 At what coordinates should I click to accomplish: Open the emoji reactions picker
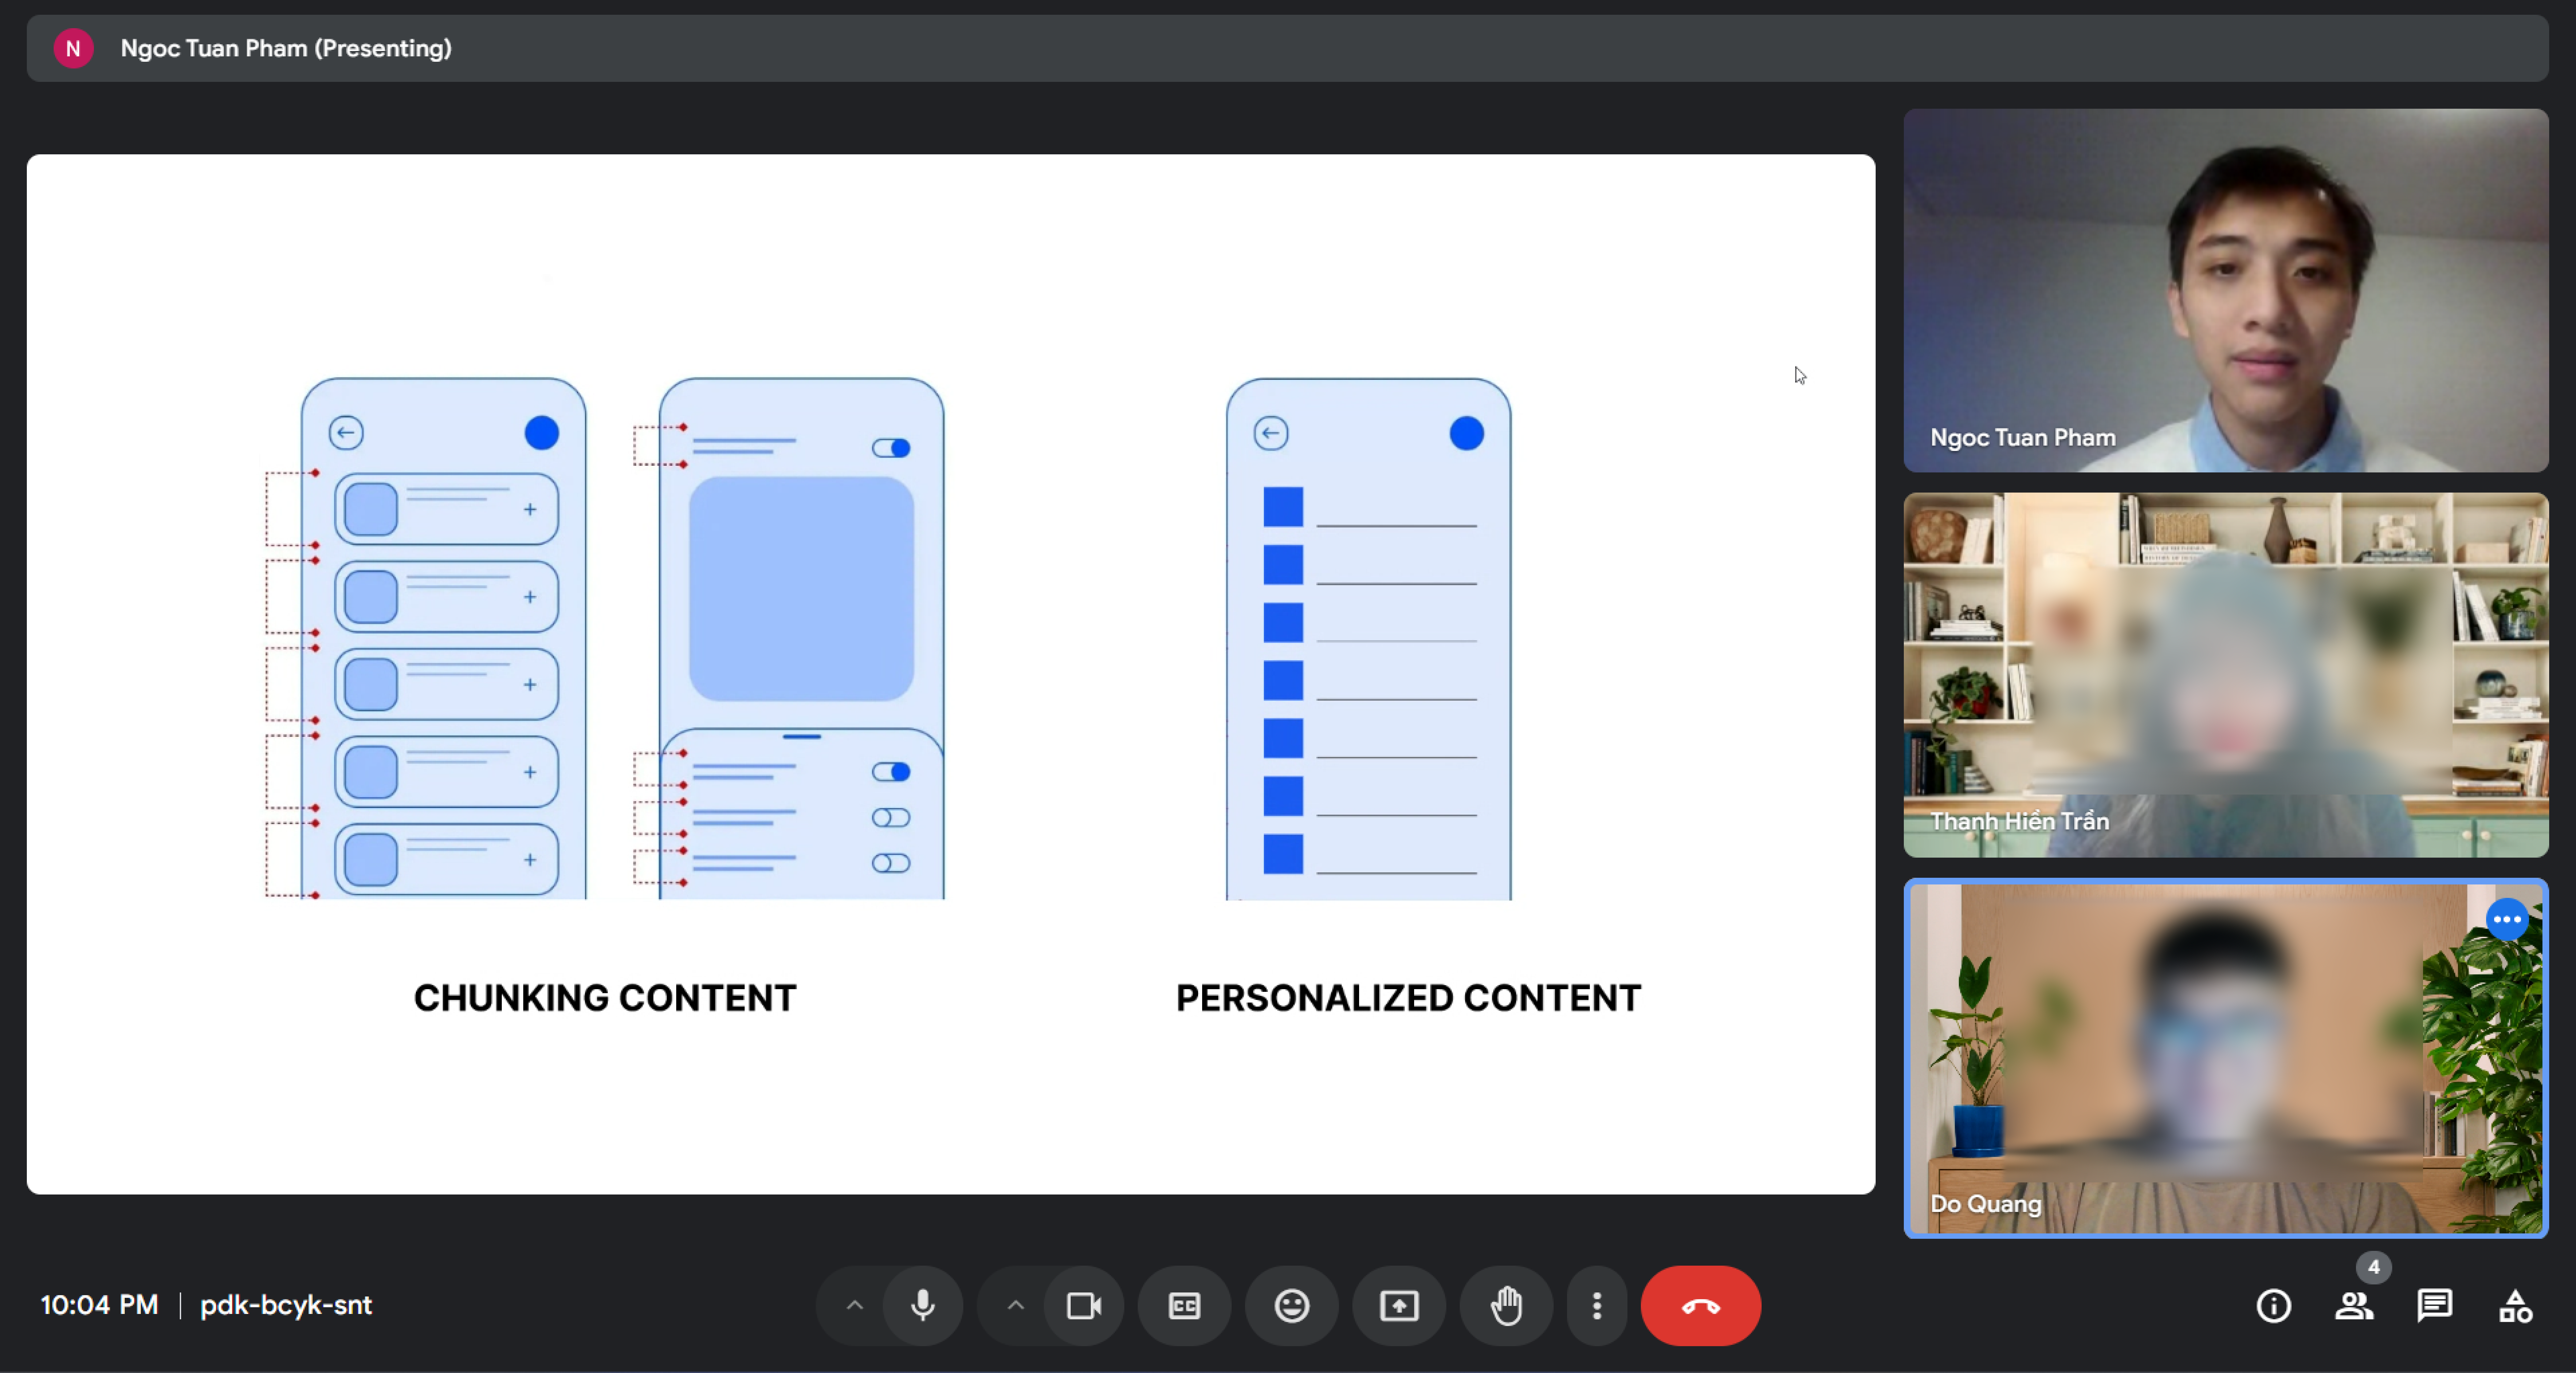pyautogui.click(x=1291, y=1305)
